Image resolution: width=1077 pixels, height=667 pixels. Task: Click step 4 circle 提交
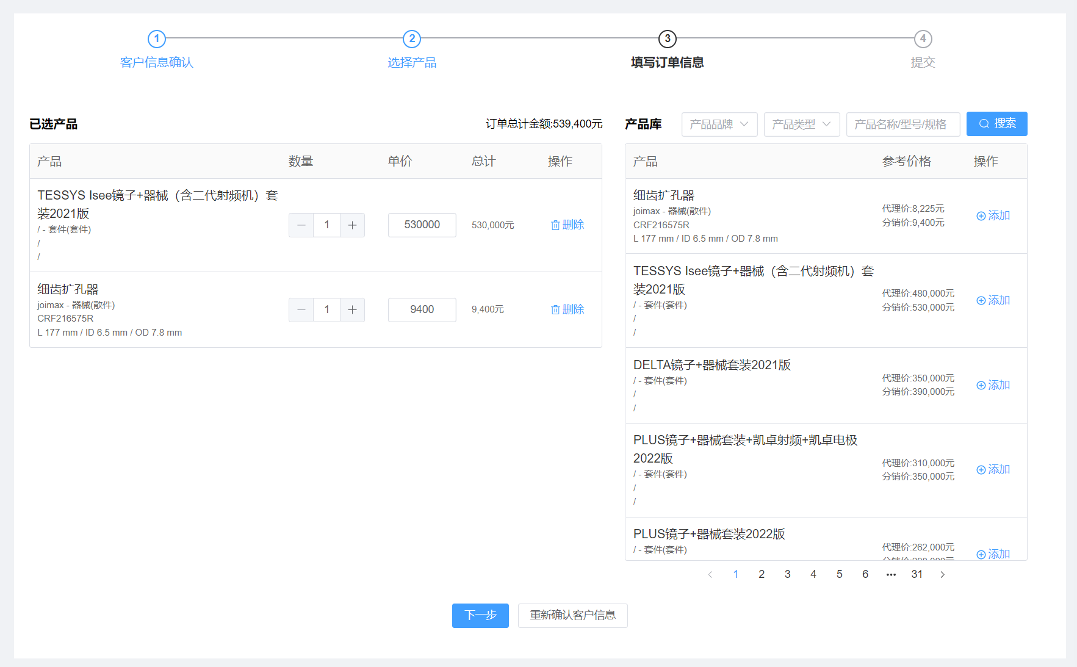click(923, 39)
